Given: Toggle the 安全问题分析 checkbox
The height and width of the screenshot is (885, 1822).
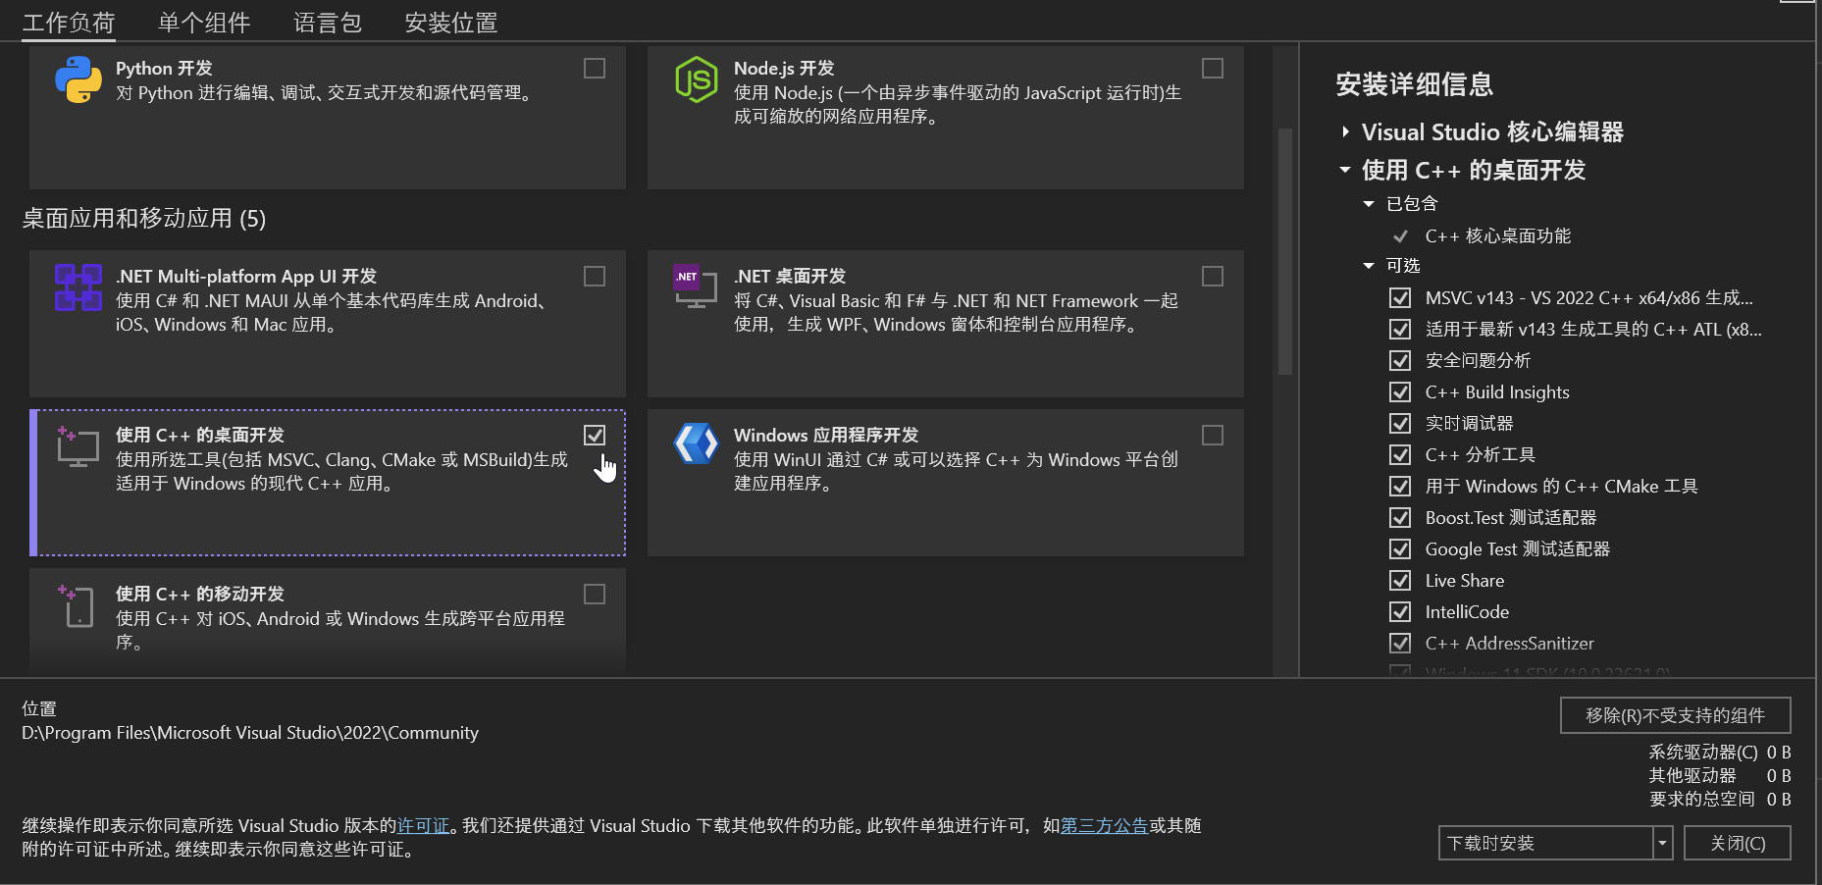Looking at the screenshot, I should coord(1400,360).
